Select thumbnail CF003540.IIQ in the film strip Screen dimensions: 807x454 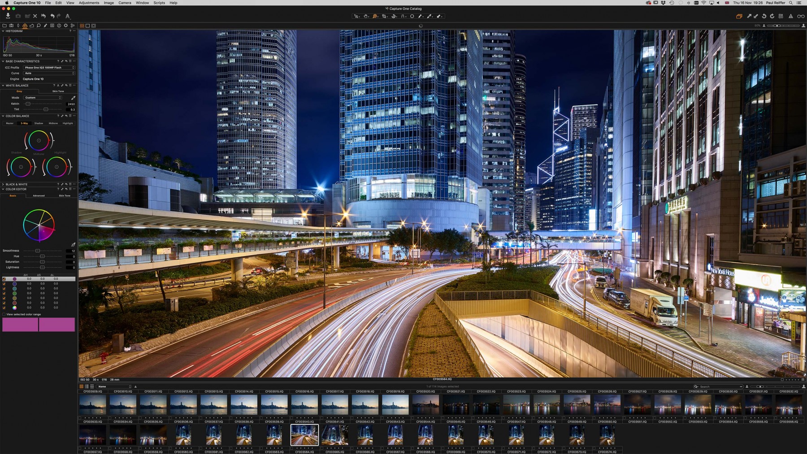305,434
